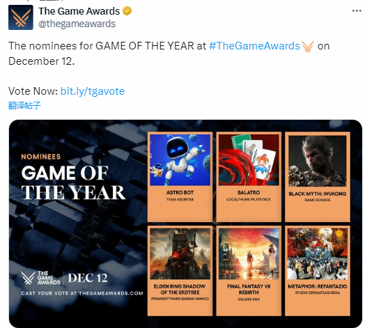Click the Balatro nominee card artwork
This screenshot has width=367, height=328.
point(249,160)
